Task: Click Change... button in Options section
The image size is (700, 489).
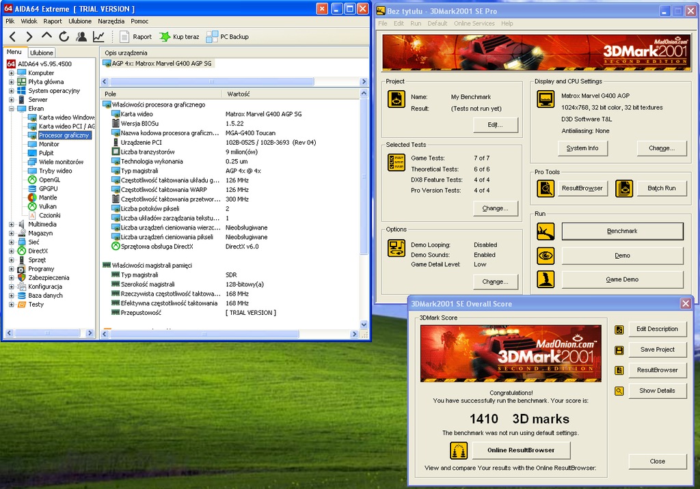Action: pos(495,282)
